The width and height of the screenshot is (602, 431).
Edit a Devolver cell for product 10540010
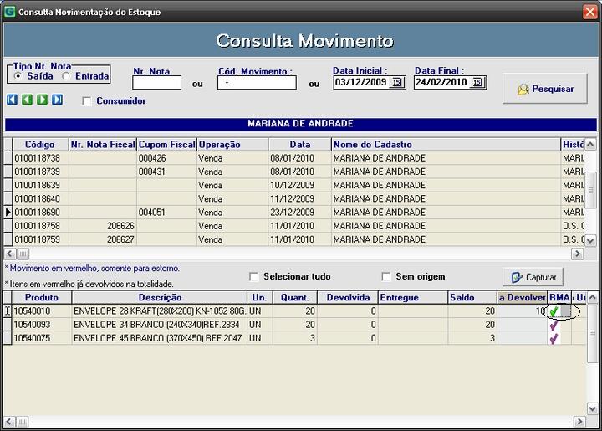pyautogui.click(x=522, y=311)
